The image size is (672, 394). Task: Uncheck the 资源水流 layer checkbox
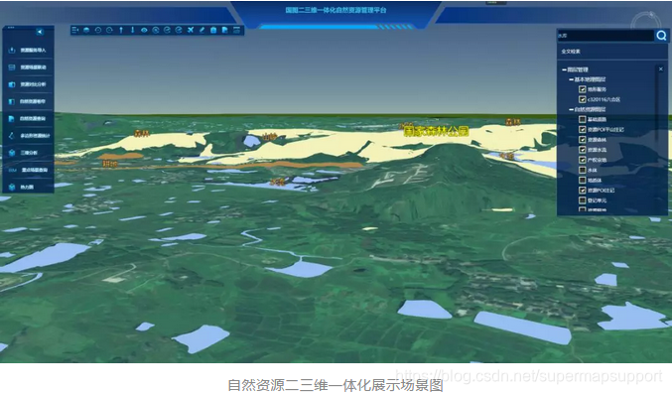pos(583,150)
